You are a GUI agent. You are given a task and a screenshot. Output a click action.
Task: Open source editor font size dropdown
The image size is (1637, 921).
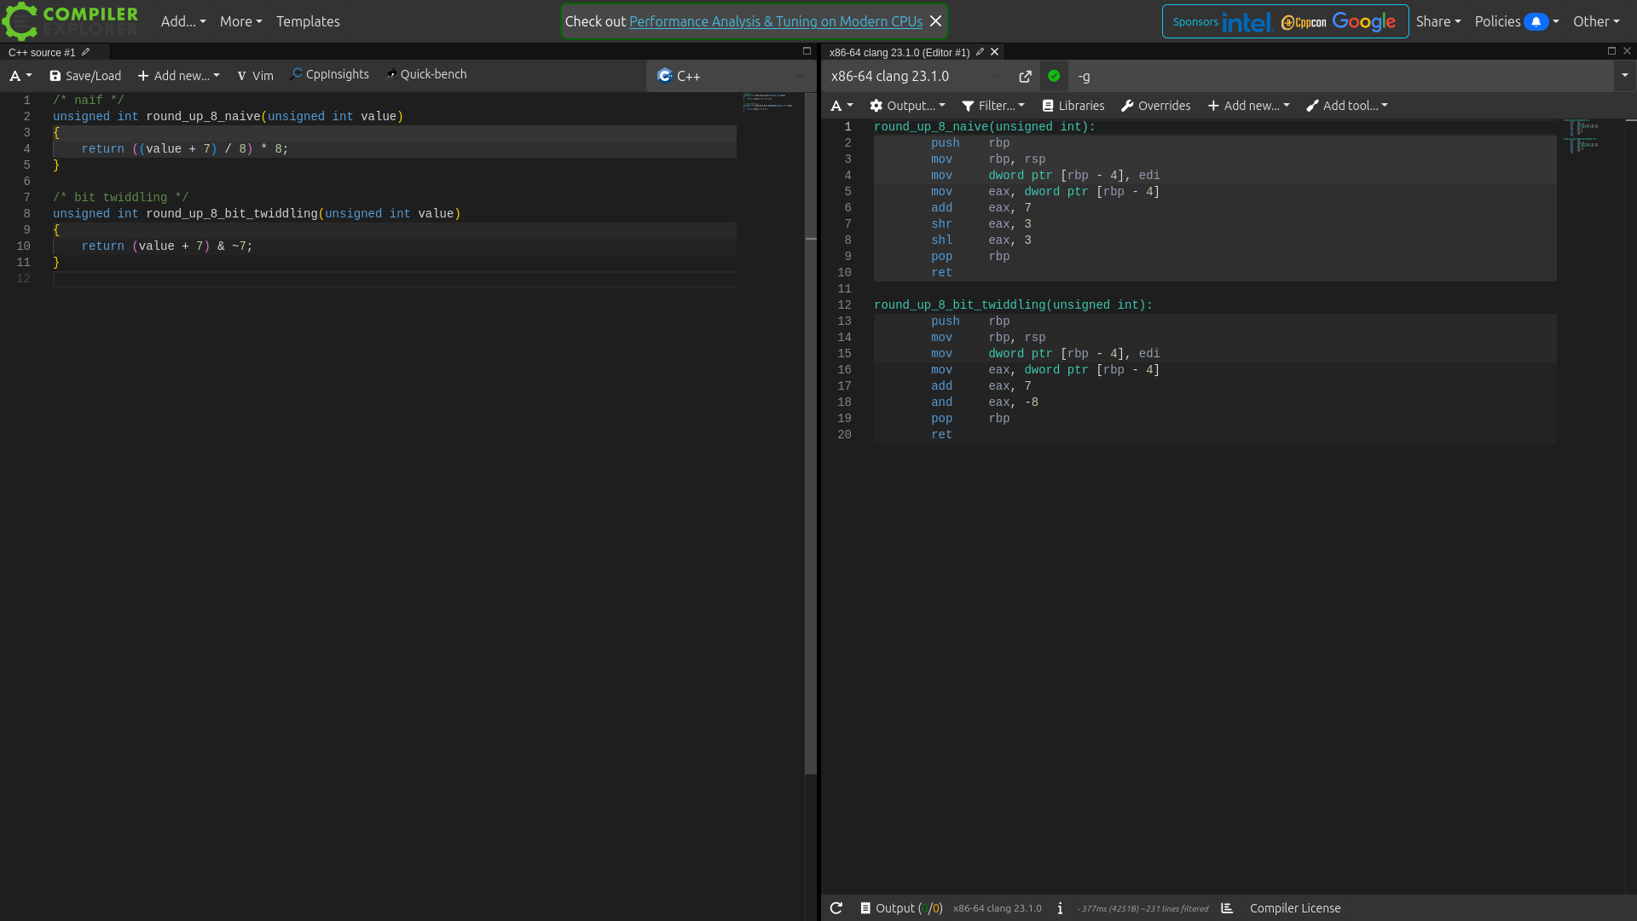20,76
